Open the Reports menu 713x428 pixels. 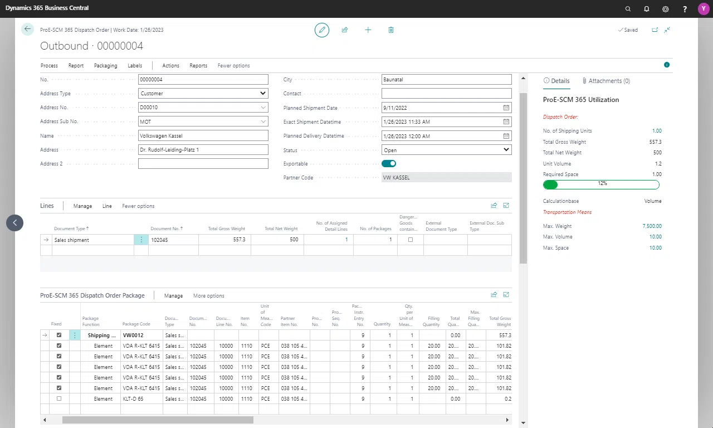point(198,66)
